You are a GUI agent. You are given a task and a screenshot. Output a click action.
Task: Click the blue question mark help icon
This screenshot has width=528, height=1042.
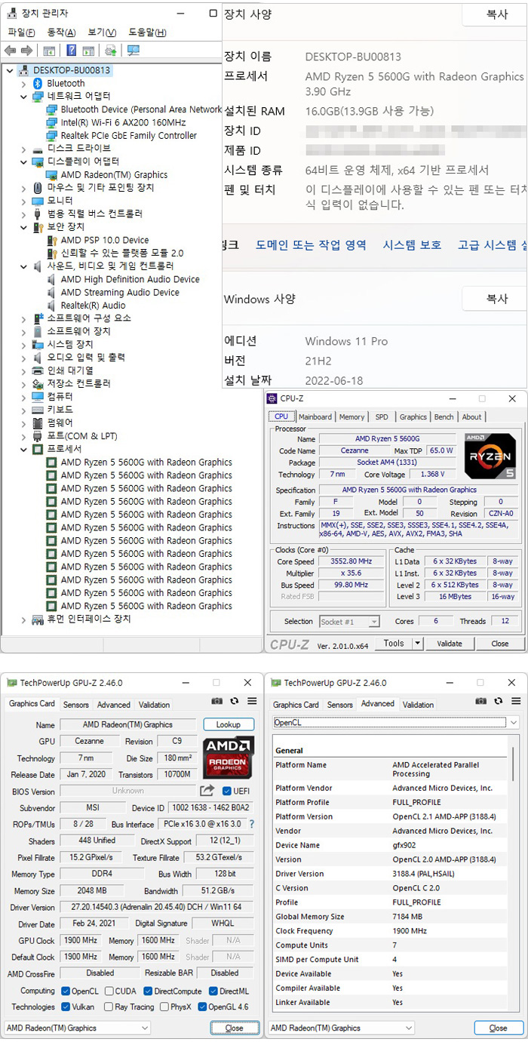[71, 51]
